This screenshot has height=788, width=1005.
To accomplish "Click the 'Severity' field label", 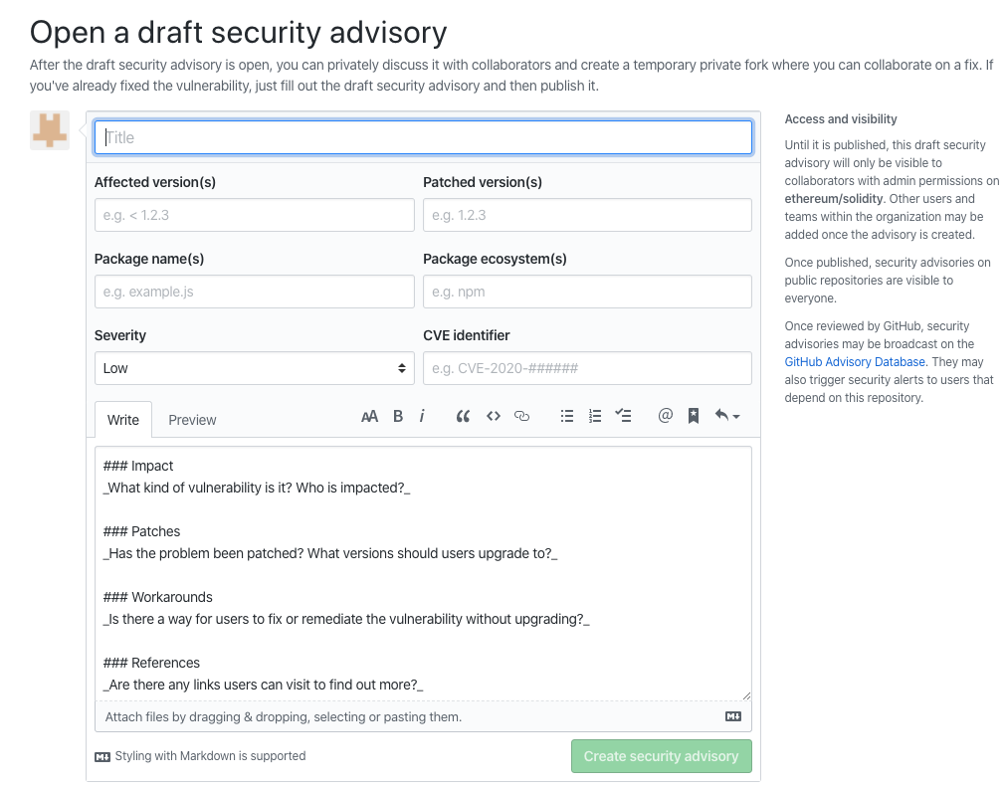I will click(x=120, y=335).
